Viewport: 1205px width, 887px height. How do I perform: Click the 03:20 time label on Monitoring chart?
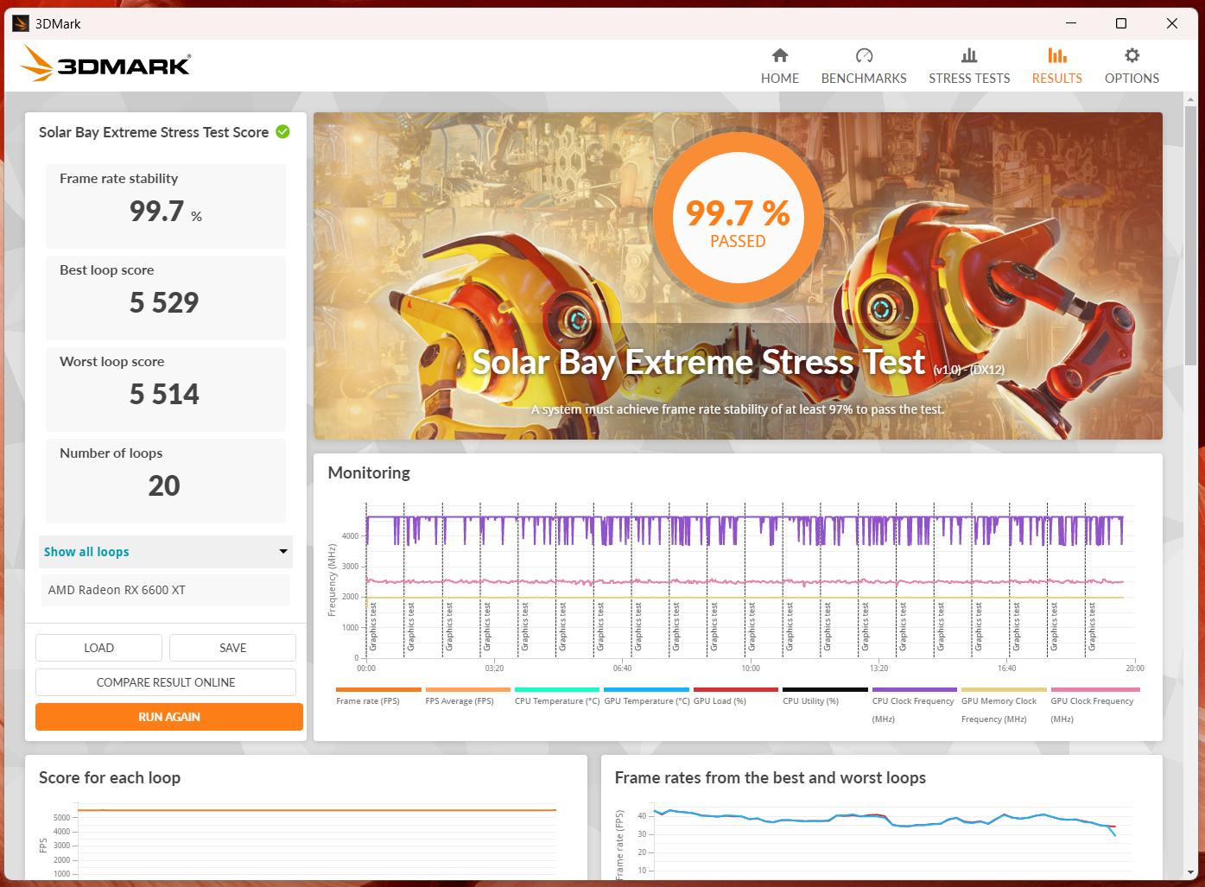click(494, 668)
